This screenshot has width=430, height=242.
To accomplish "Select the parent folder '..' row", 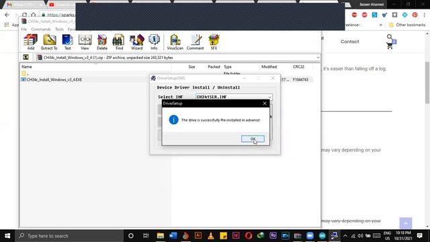I will point(26,73).
